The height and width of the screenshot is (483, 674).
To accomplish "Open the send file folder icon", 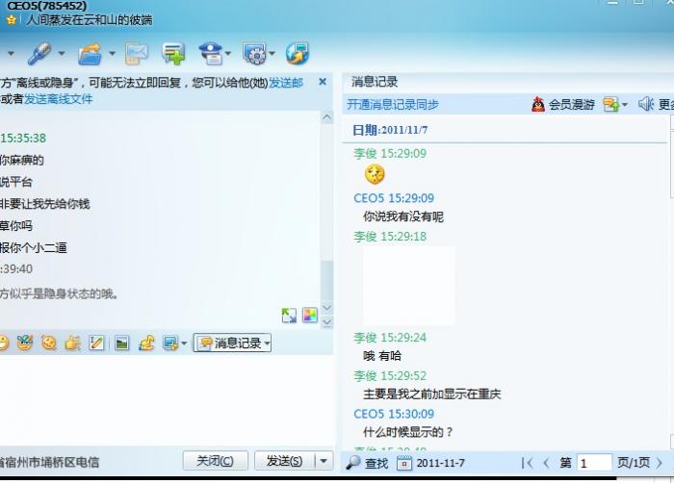I will click(x=91, y=54).
